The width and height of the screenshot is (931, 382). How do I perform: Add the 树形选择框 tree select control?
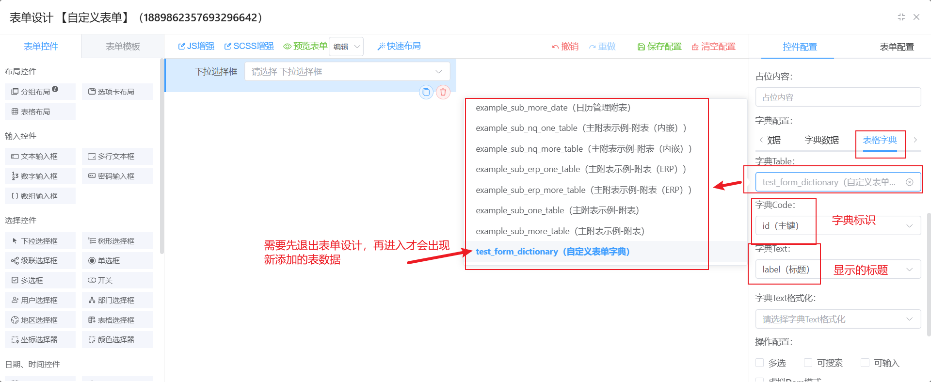coord(117,241)
